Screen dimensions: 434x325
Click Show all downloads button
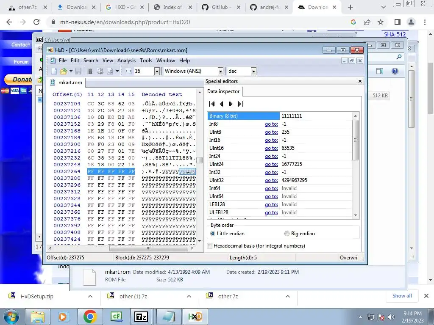(x=402, y=296)
